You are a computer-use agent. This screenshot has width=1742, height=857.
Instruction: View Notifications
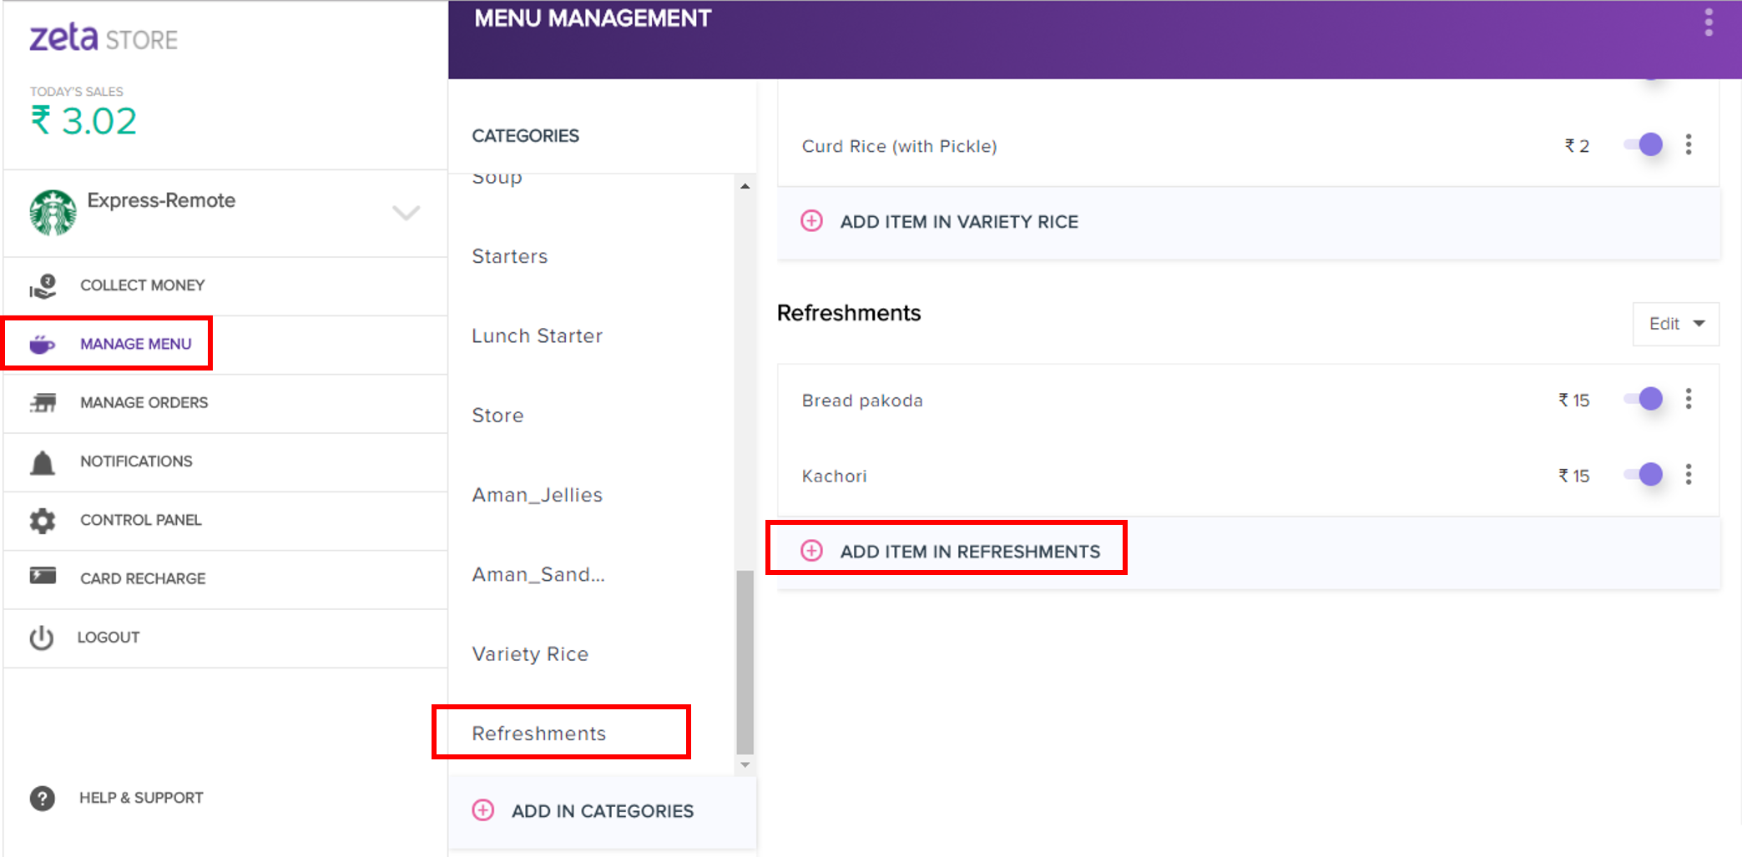(x=225, y=461)
